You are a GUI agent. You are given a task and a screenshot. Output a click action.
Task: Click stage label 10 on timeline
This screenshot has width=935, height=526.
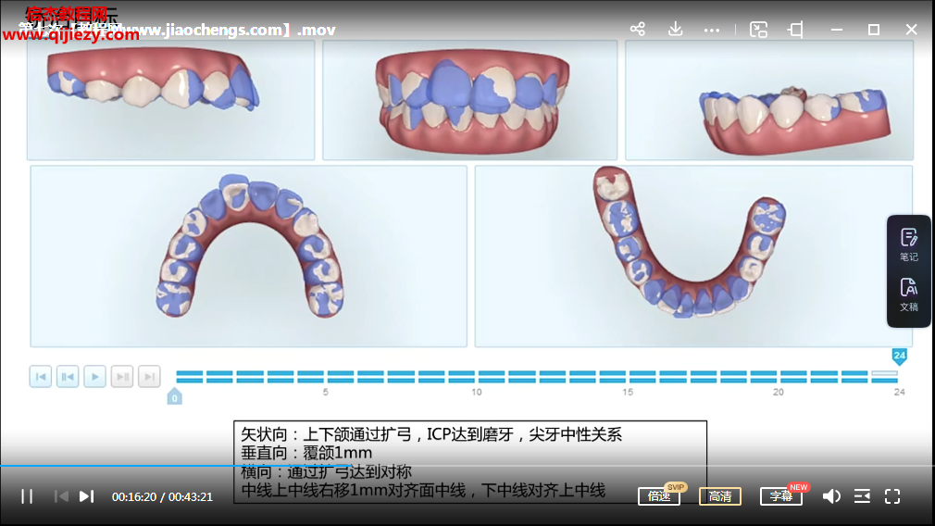(x=477, y=392)
